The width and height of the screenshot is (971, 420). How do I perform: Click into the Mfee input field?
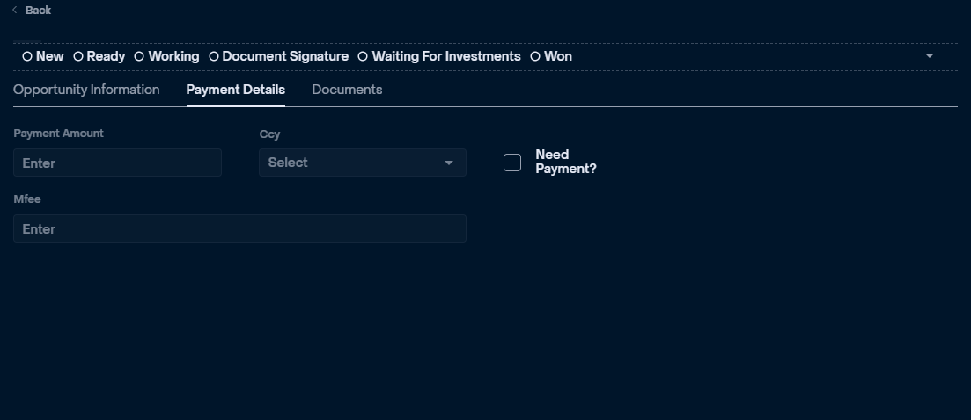tap(239, 228)
